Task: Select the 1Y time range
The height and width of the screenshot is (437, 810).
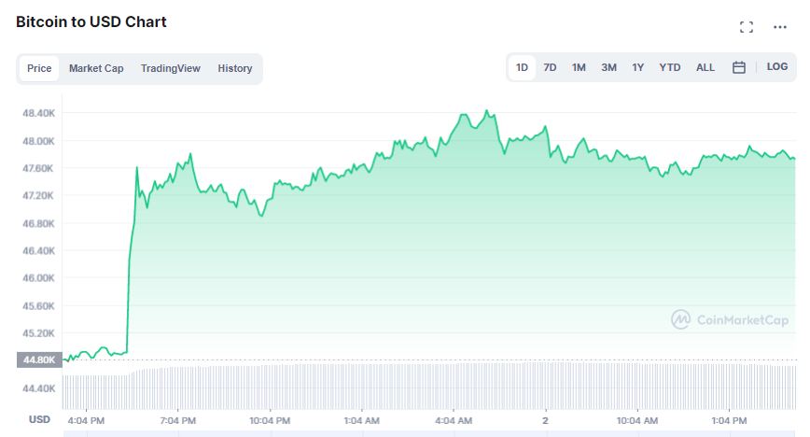Action: point(638,67)
